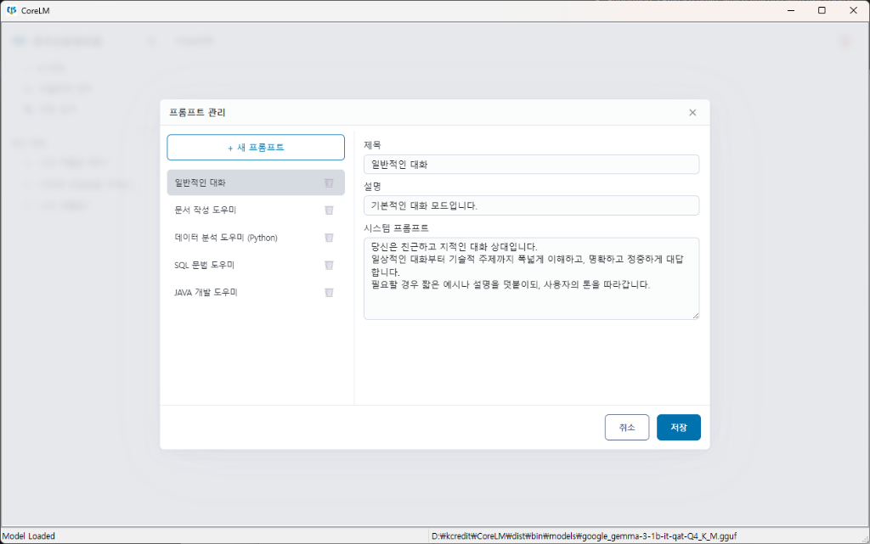
Task: Remove 데이터 분석 도우미 (Python) using its trash icon
Action: pos(329,238)
